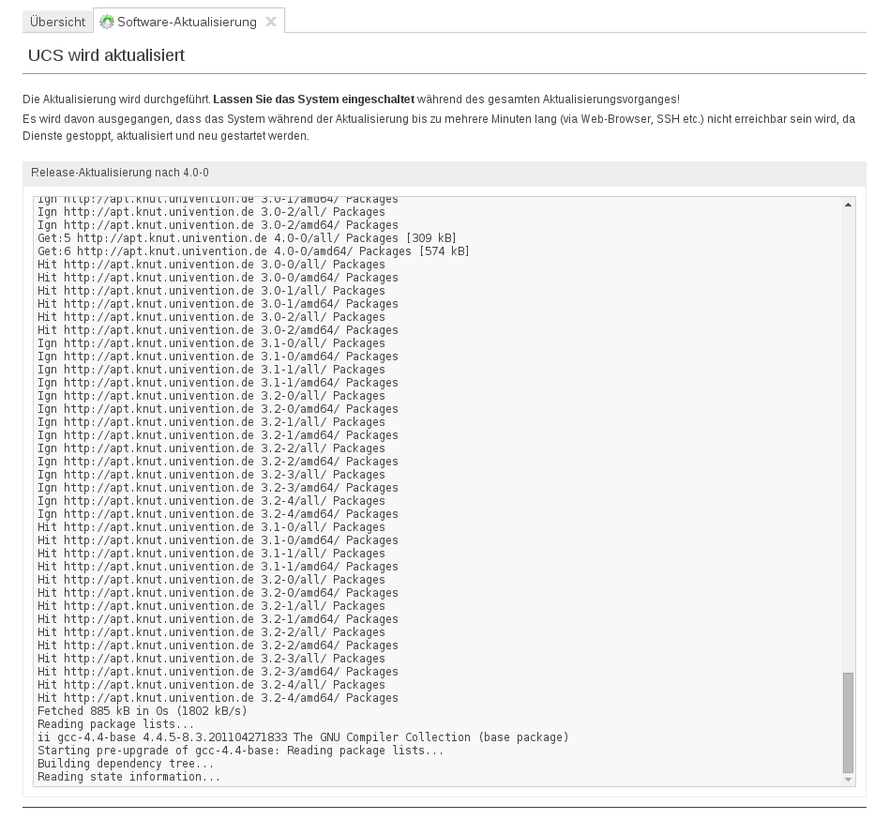
Task: Click the Reading state information line
Action: (129, 777)
